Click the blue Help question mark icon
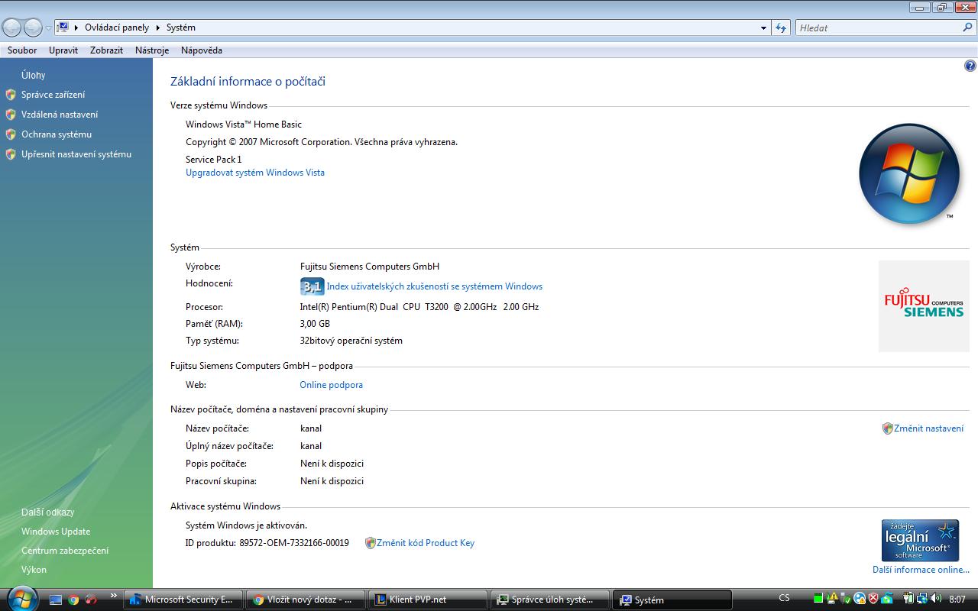The height and width of the screenshot is (611, 978). (x=970, y=66)
